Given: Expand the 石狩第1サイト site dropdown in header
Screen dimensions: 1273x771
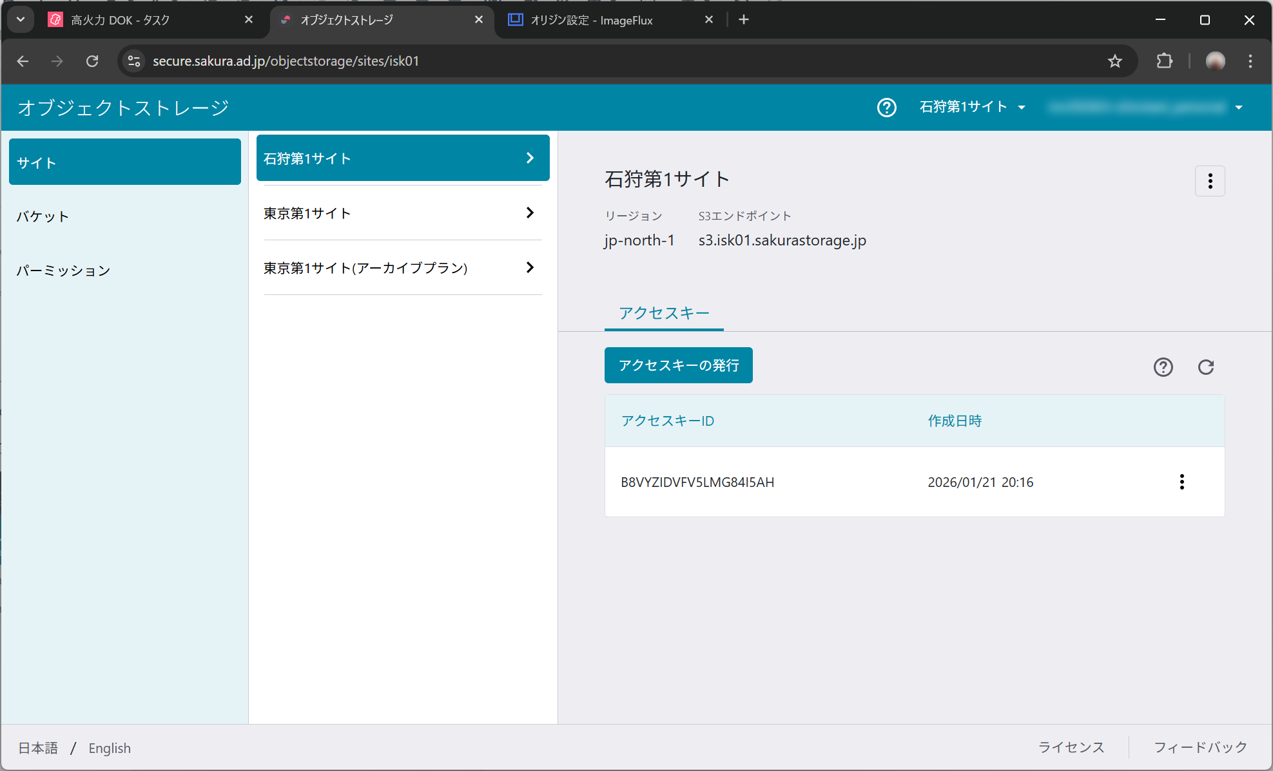Looking at the screenshot, I should click(972, 107).
